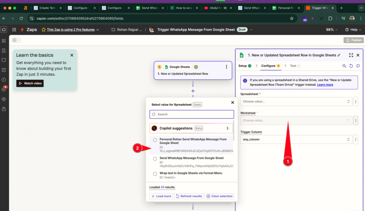Bookmark this page with the star icon
The height and width of the screenshot is (211, 365).
point(292,19)
